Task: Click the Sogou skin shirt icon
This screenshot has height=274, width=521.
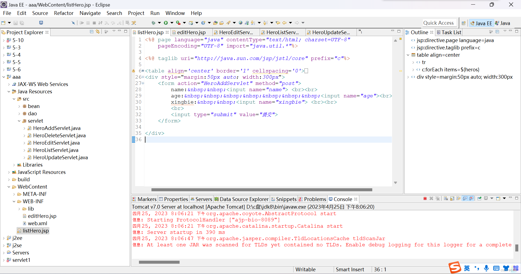Action: [506, 268]
